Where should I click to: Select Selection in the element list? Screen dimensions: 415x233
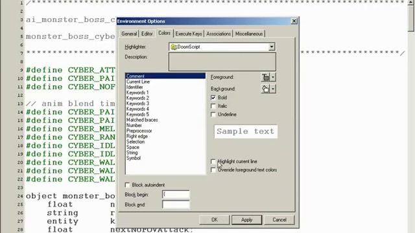click(x=165, y=142)
